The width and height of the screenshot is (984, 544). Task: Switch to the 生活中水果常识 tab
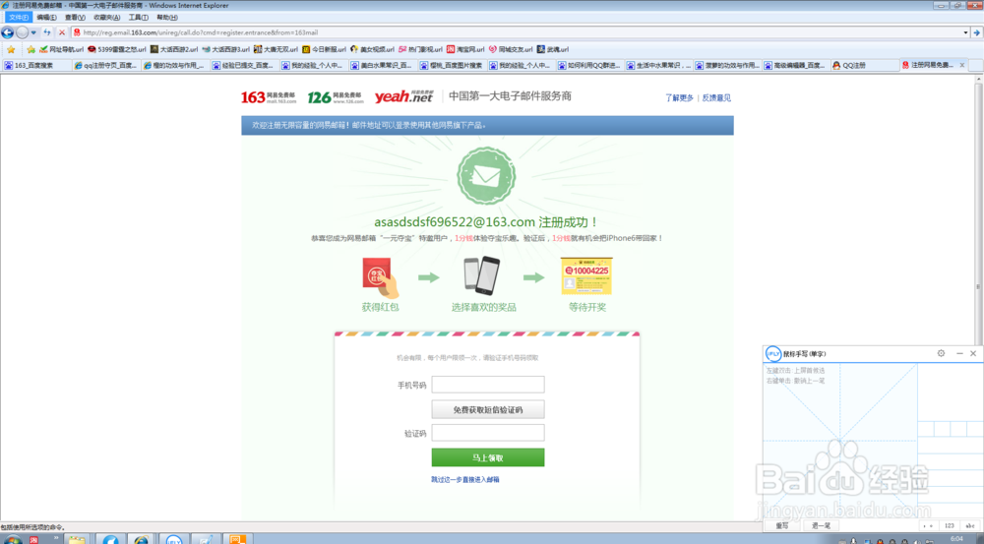[657, 65]
